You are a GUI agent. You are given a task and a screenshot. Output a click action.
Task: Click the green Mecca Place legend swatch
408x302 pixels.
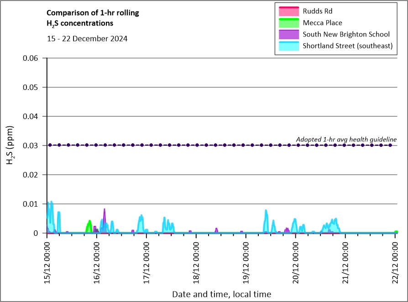pyautogui.click(x=288, y=23)
